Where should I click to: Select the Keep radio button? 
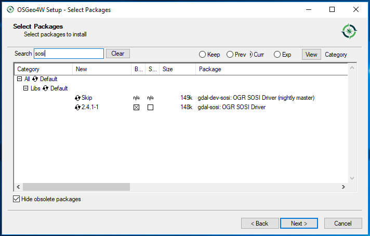click(x=202, y=55)
